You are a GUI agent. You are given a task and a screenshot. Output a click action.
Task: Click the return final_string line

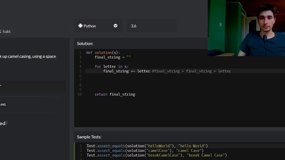[x=115, y=94]
